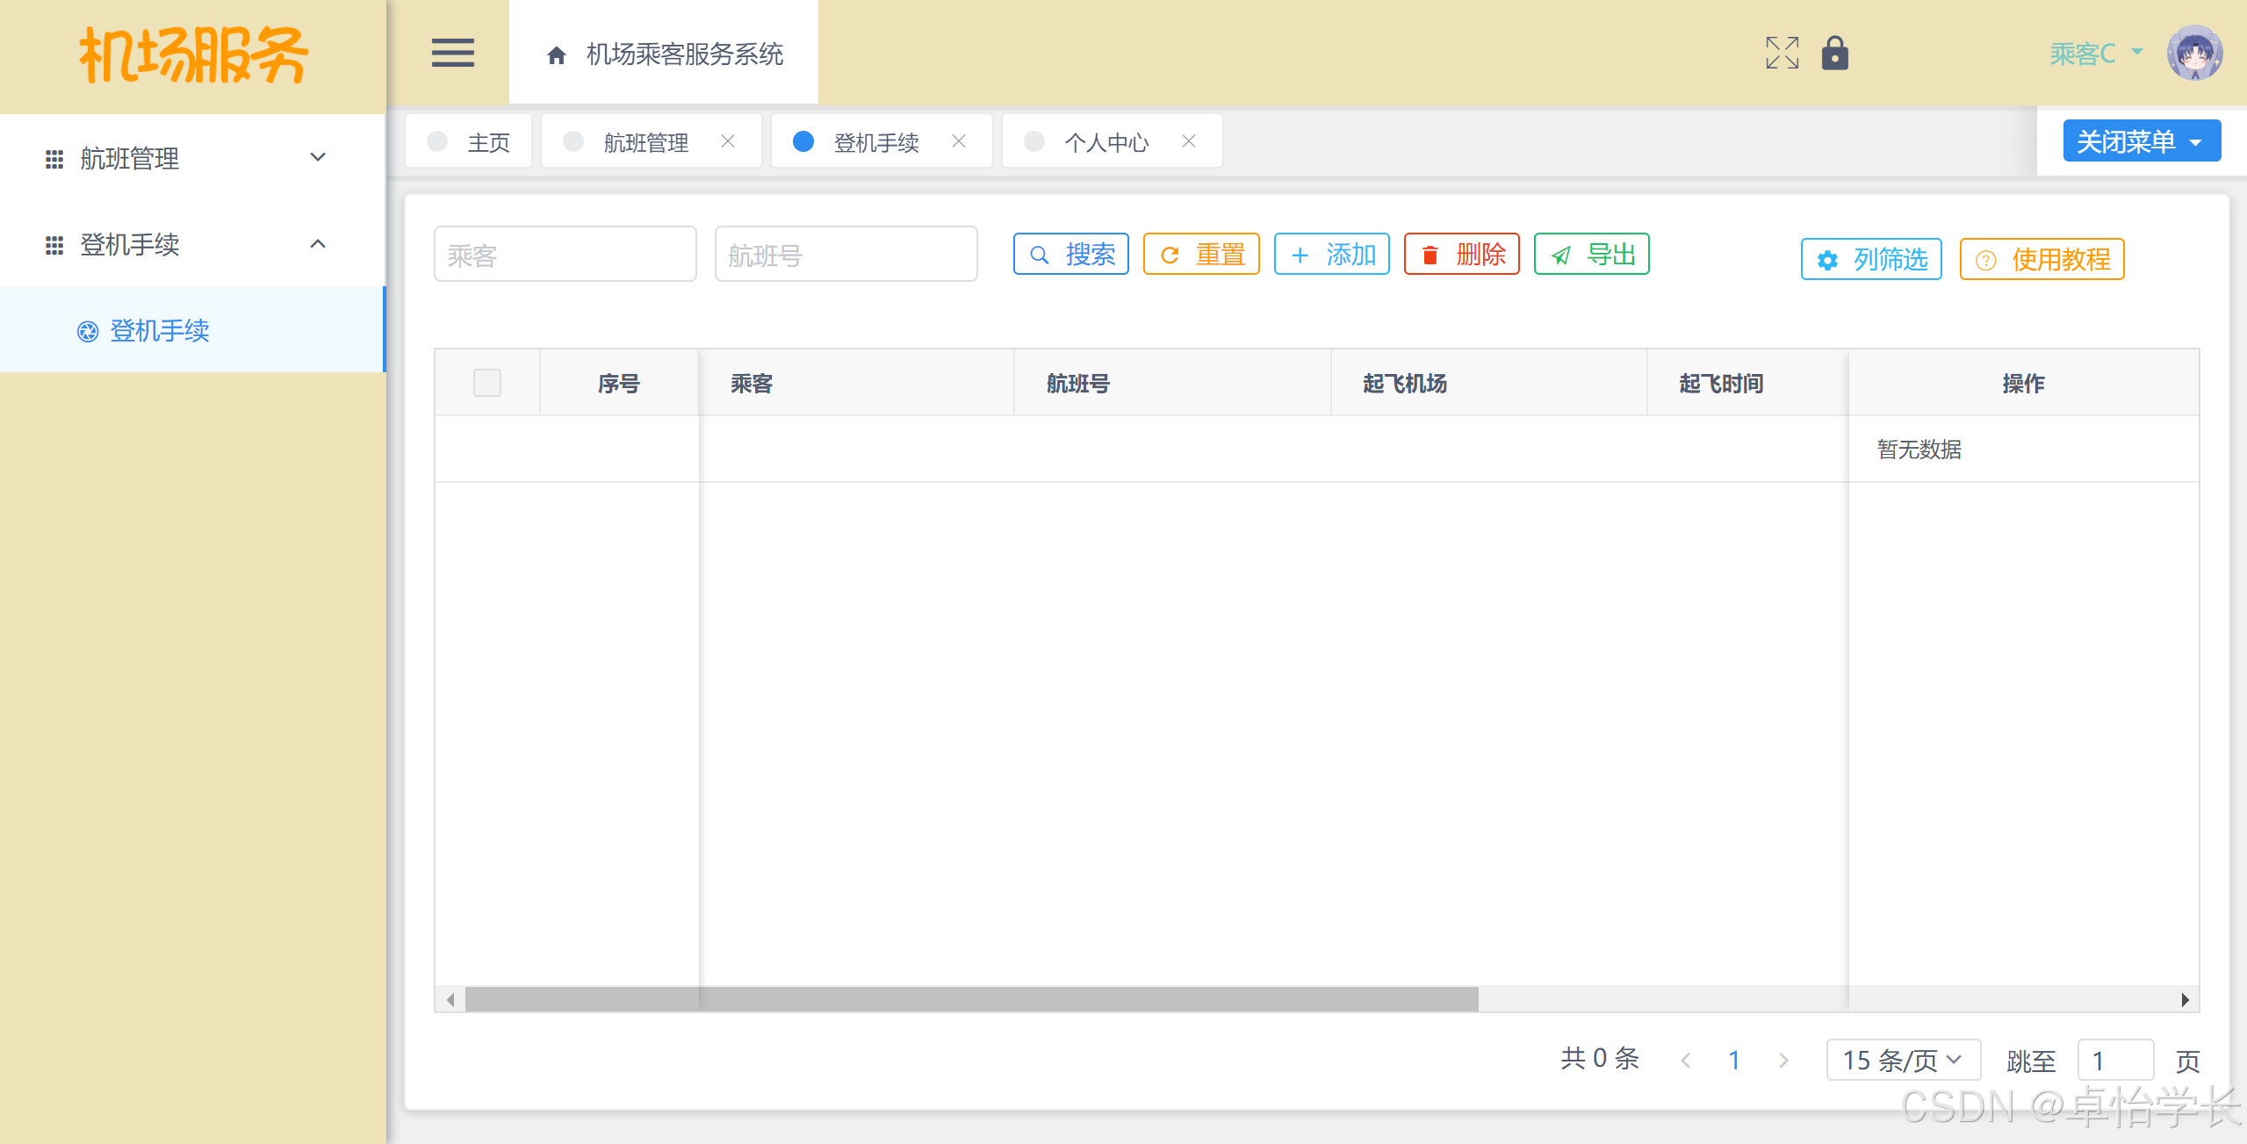Click the home icon before 机场乘客服务系统
Image resolution: width=2247 pixels, height=1144 pixels.
click(556, 55)
